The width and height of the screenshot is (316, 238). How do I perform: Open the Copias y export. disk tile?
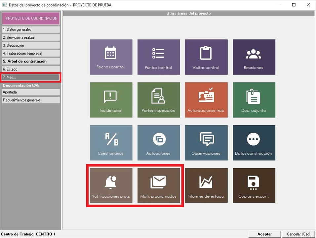254,185
